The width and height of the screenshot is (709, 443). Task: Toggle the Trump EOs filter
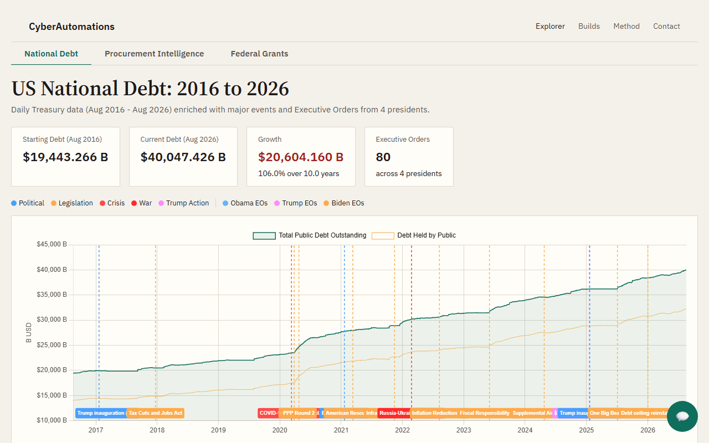point(296,203)
